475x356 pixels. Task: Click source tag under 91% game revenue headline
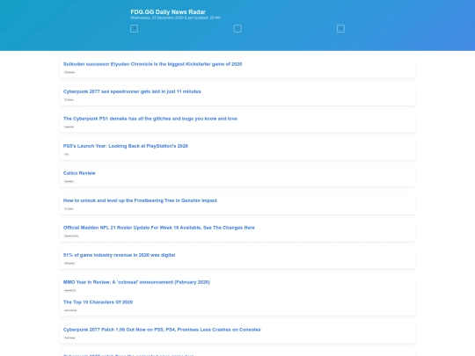point(69,263)
